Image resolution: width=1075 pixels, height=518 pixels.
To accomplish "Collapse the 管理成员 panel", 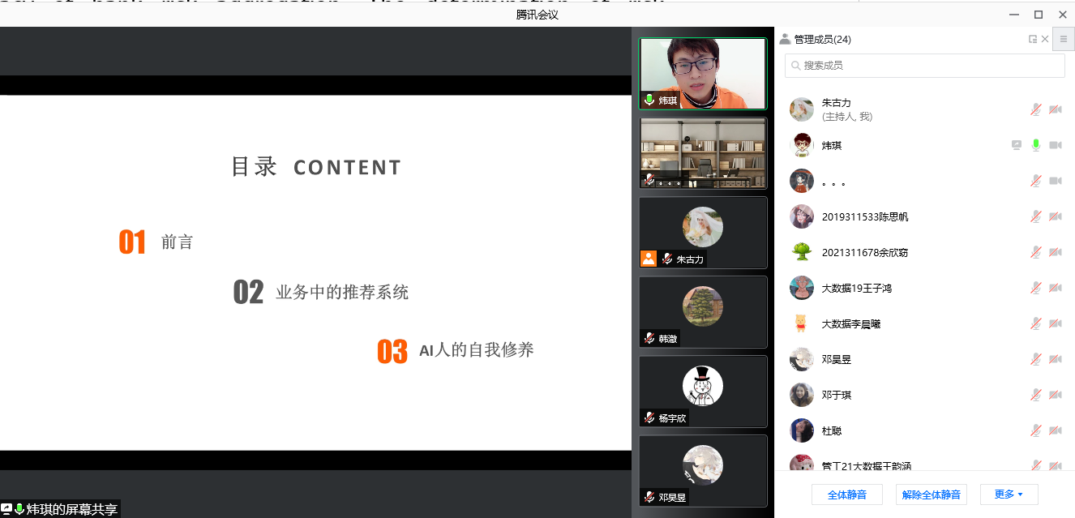I will coord(1043,39).
